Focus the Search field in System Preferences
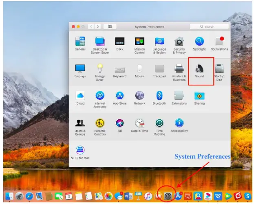Screen dimensions: 254x204 point(209,26)
